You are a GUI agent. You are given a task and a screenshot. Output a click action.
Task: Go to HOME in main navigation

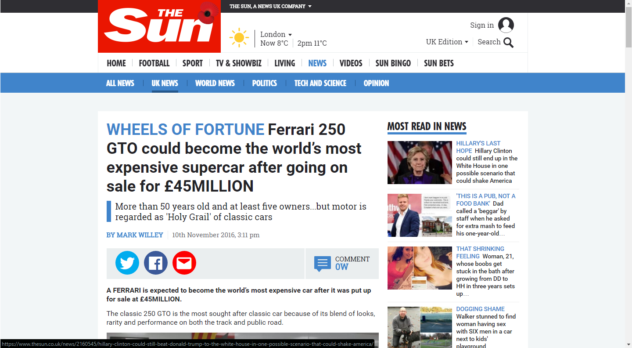tap(116, 63)
